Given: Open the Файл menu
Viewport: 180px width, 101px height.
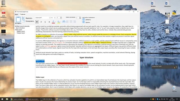Looking at the screenshot, I should (17, 14).
